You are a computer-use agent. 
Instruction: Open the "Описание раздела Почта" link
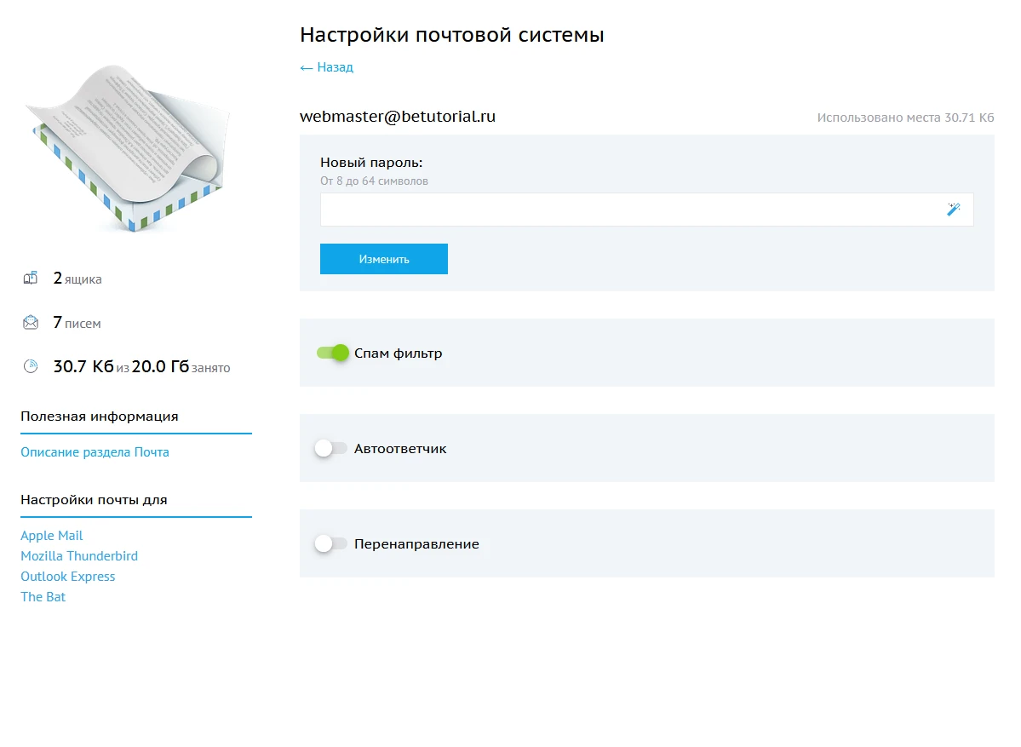tap(95, 451)
